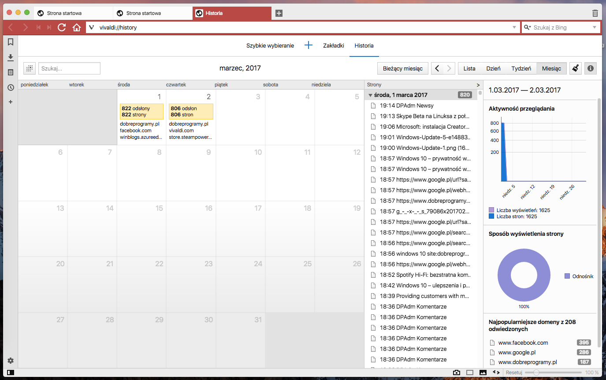Open the History clock panel in the sidebar
Screen dimensions: 606x380
11,87
